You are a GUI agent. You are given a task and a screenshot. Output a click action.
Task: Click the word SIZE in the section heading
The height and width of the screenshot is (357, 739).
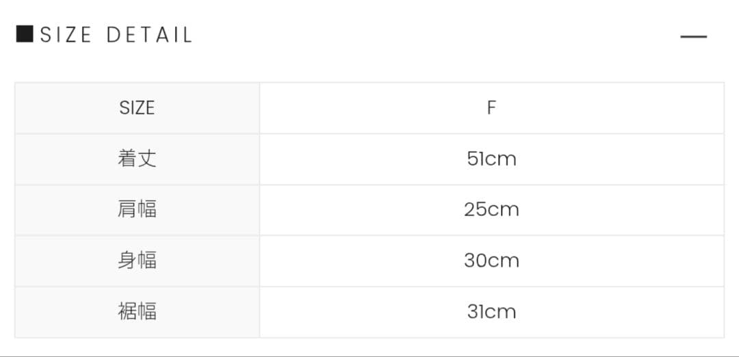coord(66,35)
